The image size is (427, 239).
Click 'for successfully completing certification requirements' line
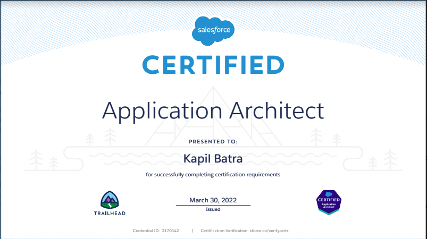213,175
